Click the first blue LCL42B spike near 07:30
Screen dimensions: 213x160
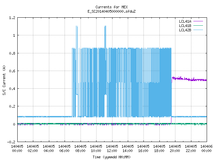point(77,37)
